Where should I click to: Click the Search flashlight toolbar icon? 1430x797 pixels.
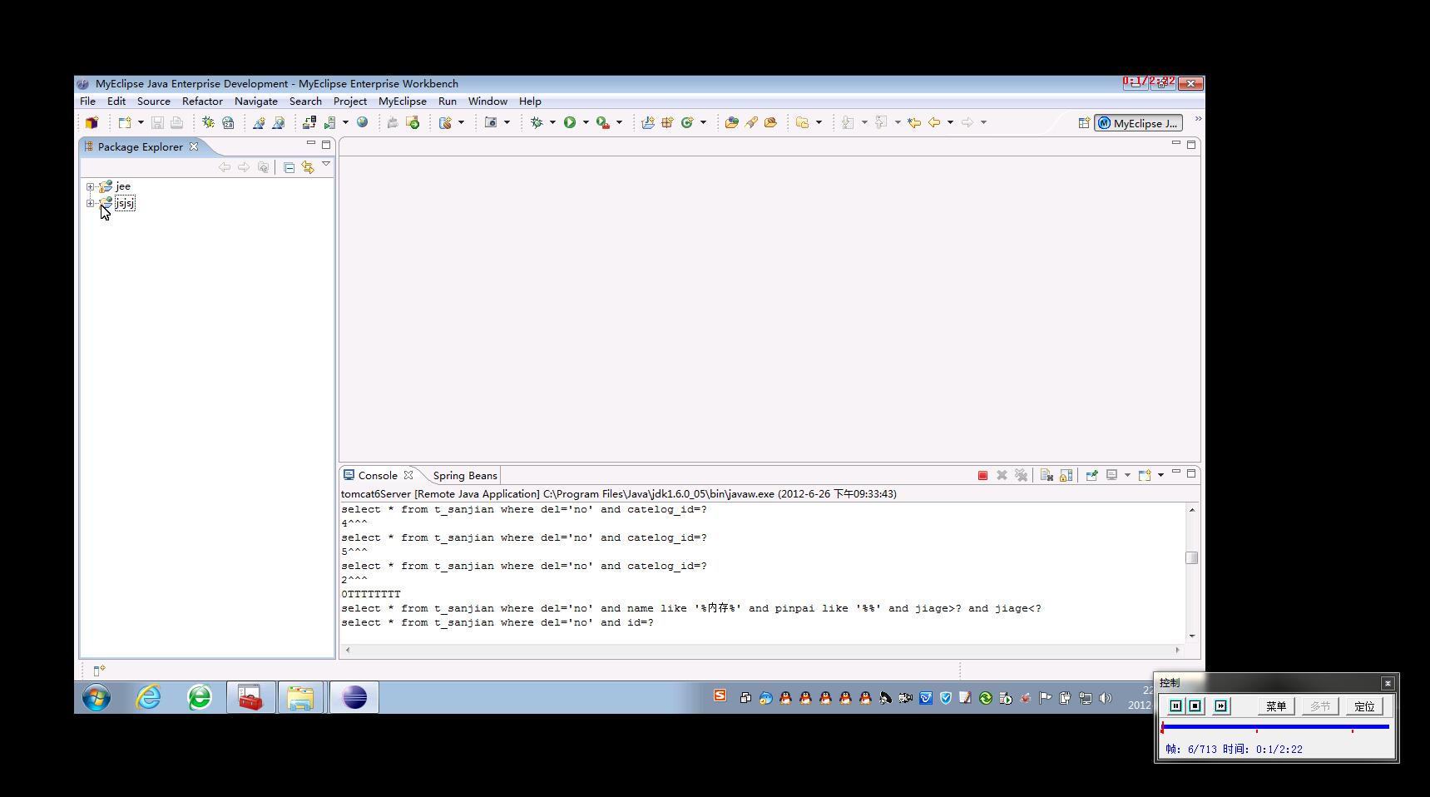tap(751, 122)
